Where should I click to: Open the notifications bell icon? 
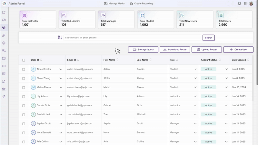[239, 4]
